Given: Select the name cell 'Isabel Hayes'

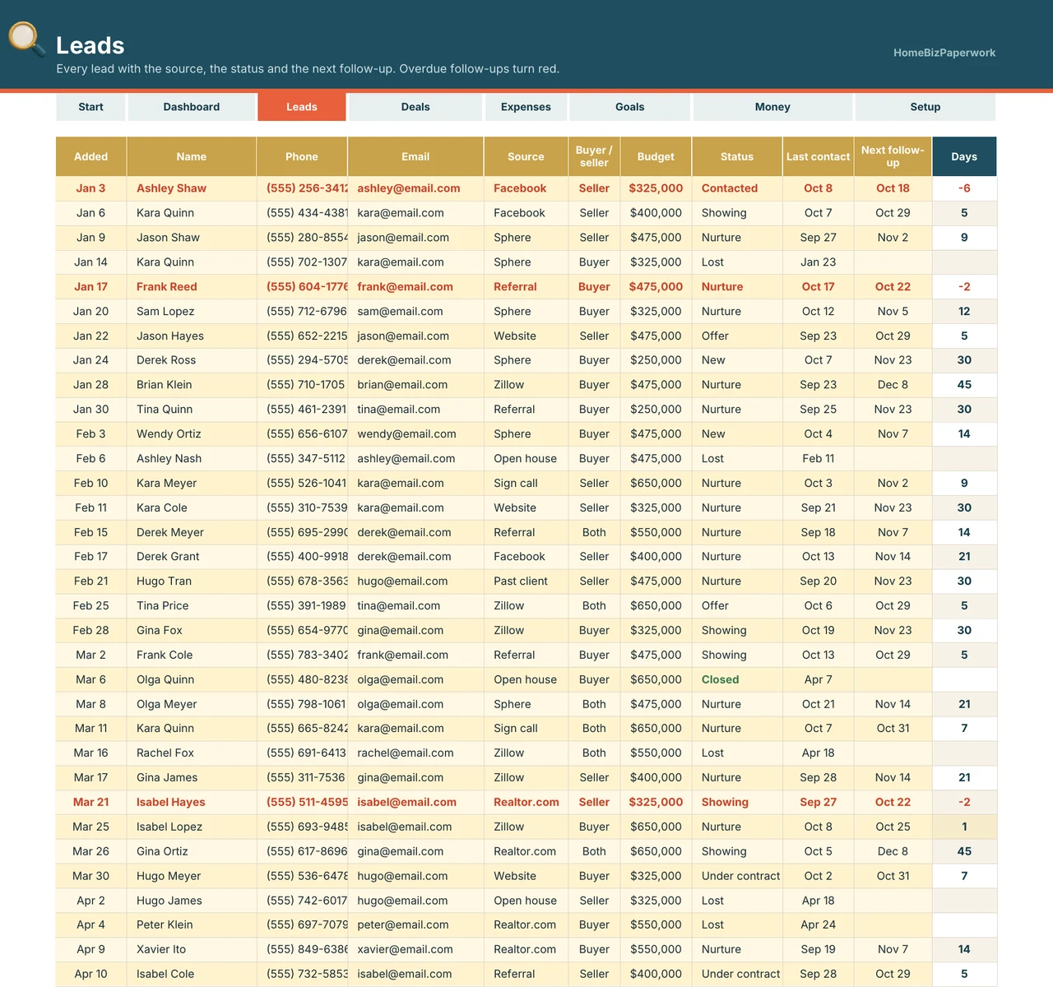Looking at the screenshot, I should pos(192,802).
